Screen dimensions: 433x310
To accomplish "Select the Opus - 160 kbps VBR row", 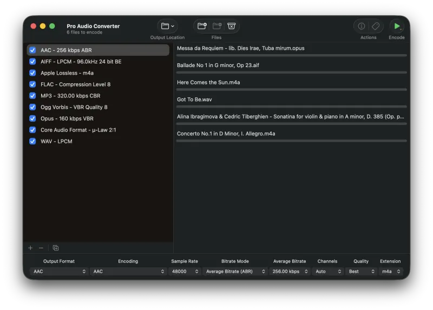I will click(98, 118).
